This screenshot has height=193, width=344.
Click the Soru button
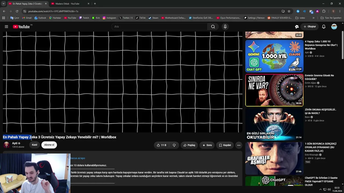(207, 145)
